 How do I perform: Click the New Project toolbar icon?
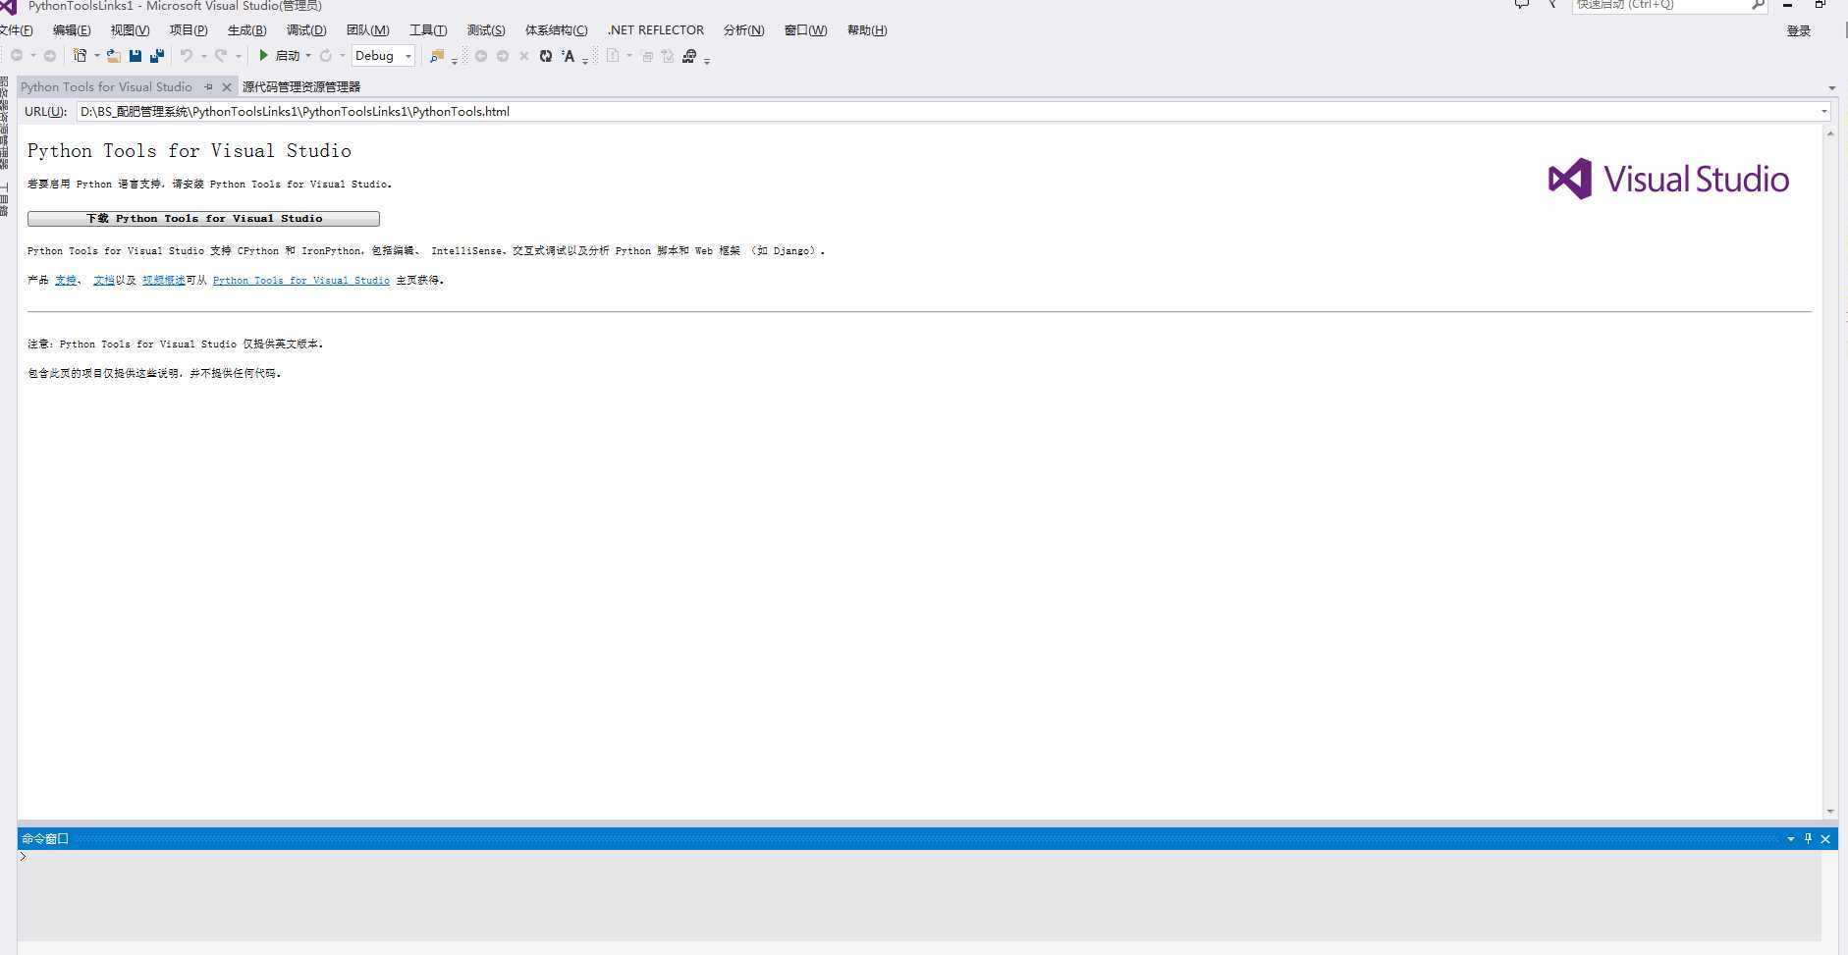[81, 56]
